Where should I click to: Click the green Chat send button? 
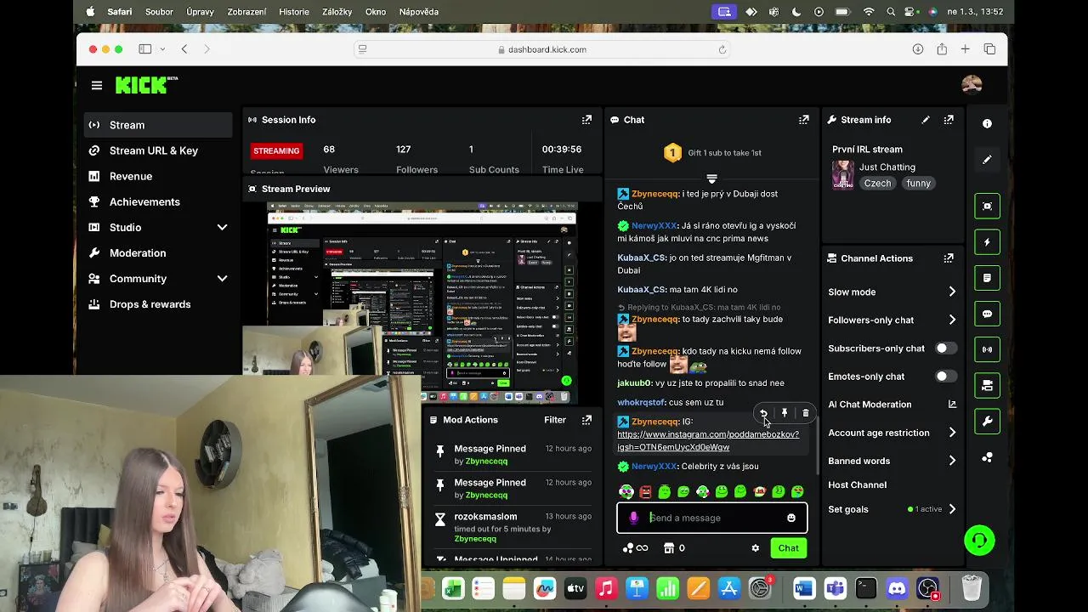pos(788,548)
